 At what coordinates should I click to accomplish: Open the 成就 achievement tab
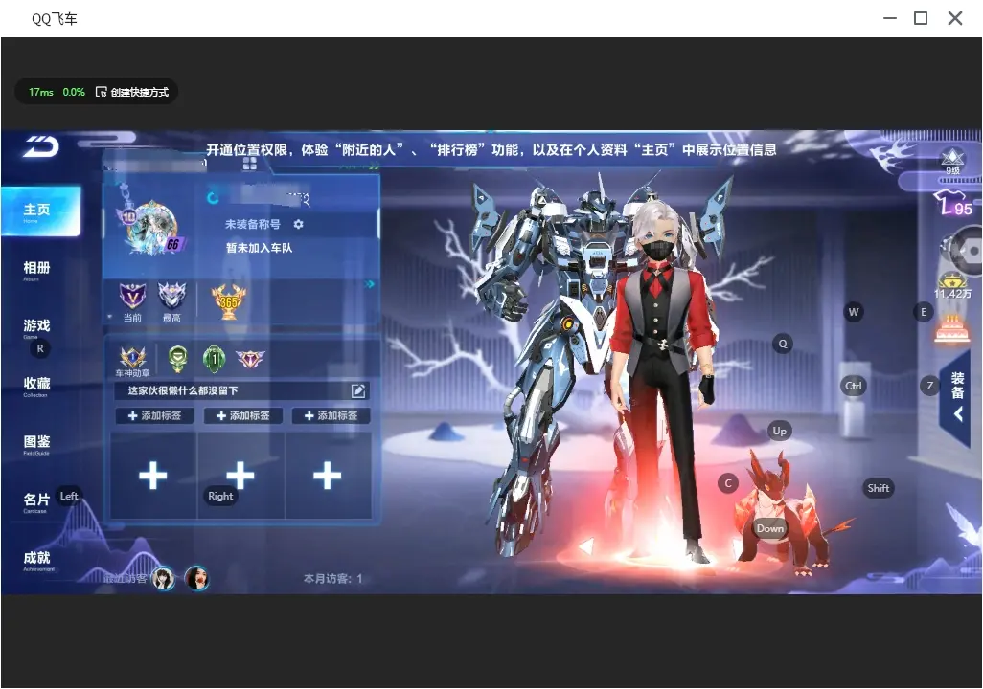[36, 560]
